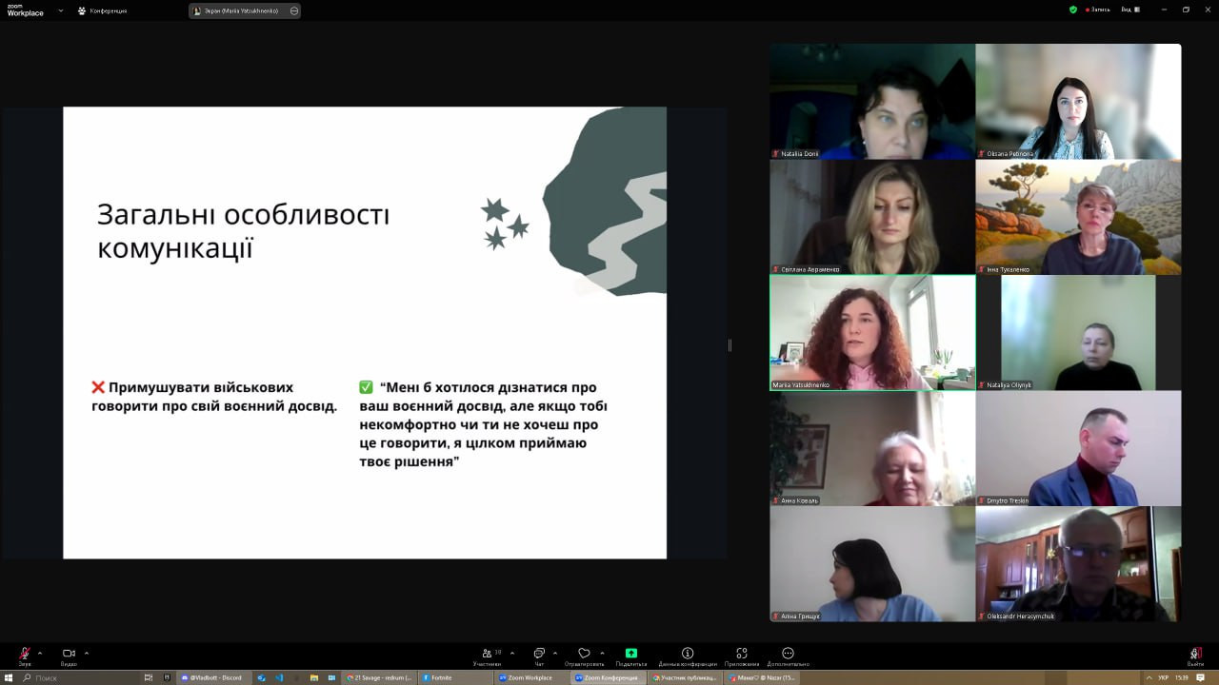Select Nataliia Doni's video tile
The image size is (1219, 685).
[872, 101]
